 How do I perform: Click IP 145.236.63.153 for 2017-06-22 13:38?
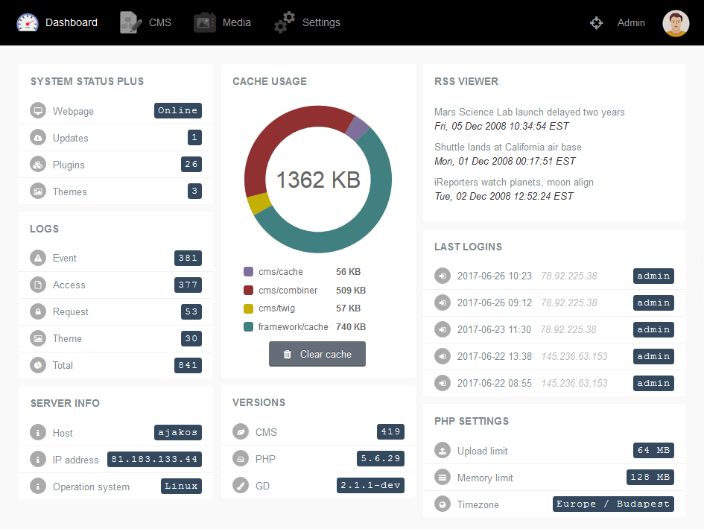tap(574, 356)
